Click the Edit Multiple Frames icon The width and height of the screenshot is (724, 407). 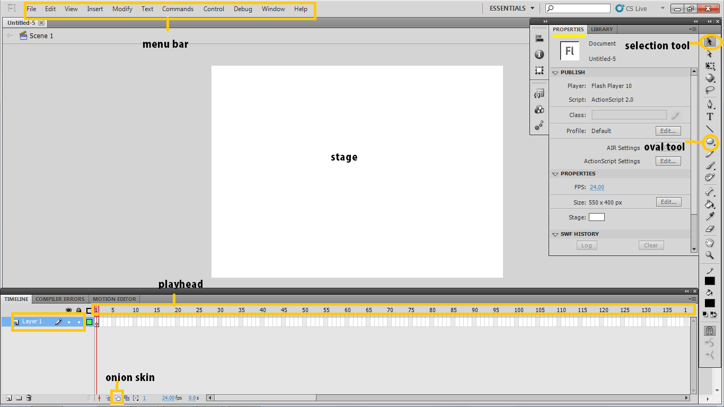[x=127, y=397]
